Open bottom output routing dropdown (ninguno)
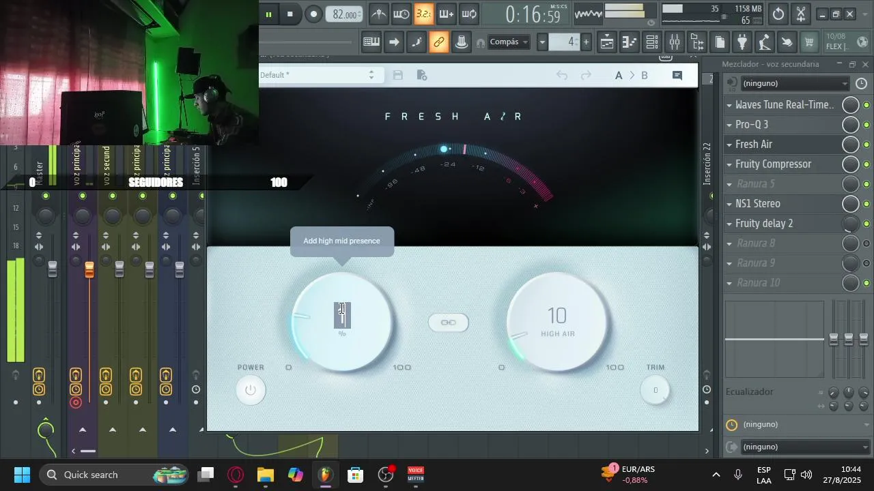Screen dimensions: 874x491 [805, 447]
